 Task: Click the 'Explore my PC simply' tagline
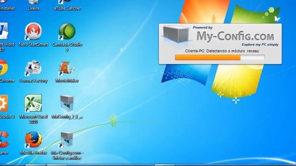click(x=260, y=45)
